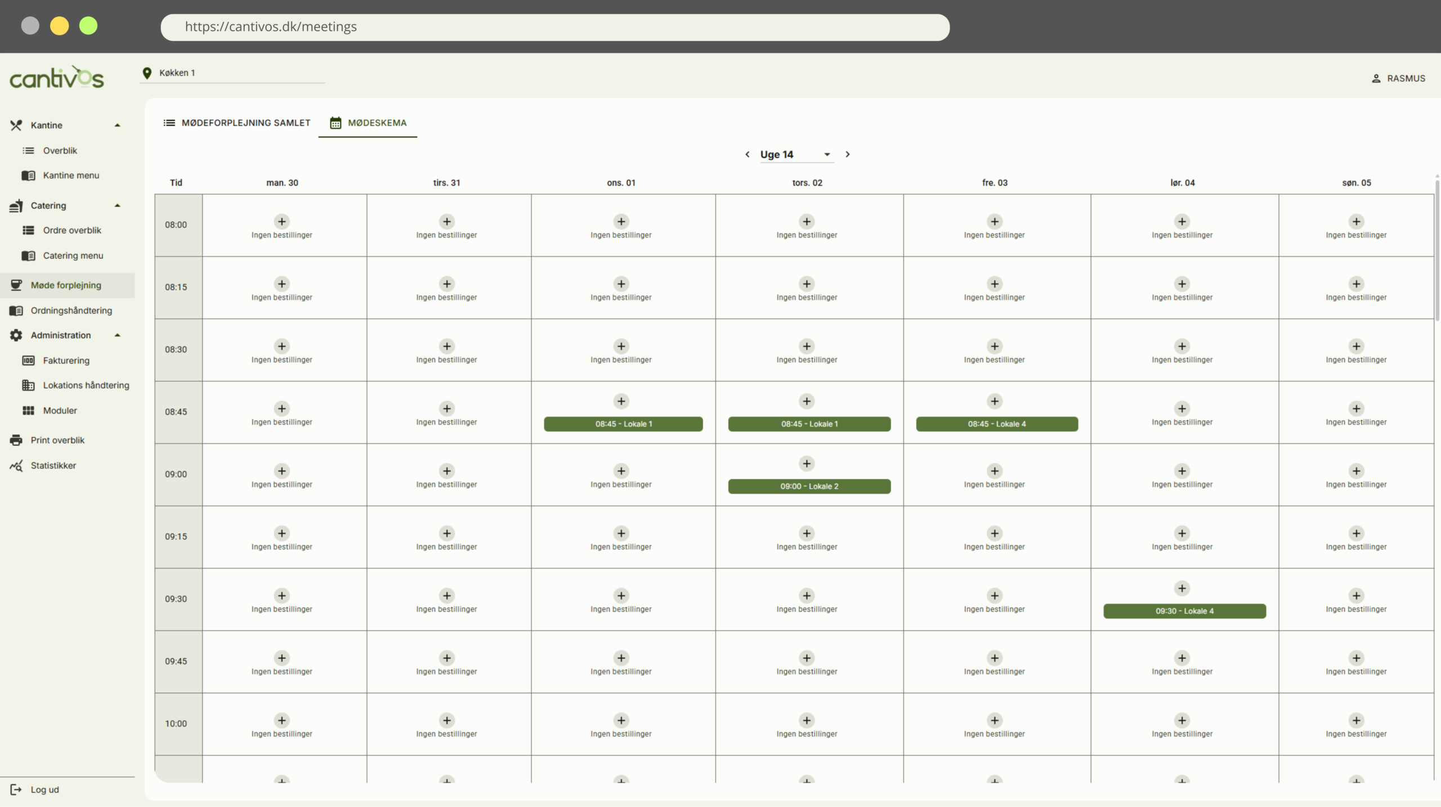Click the 09:15 time row label
The image size is (1441, 807).
click(176, 537)
